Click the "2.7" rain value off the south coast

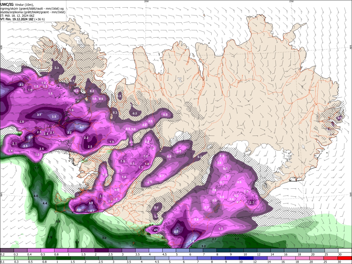pos(214,239)
